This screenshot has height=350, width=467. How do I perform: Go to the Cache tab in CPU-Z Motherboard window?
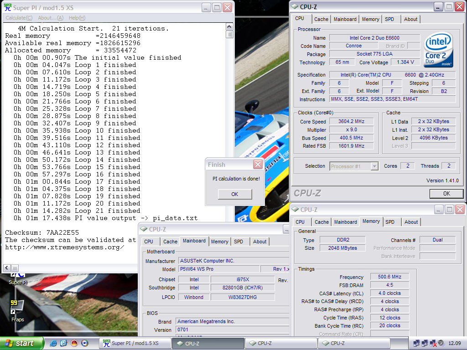(171, 242)
